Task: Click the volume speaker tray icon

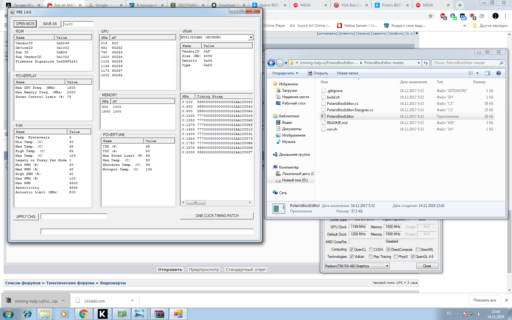Action: pyautogui.click(x=480, y=314)
